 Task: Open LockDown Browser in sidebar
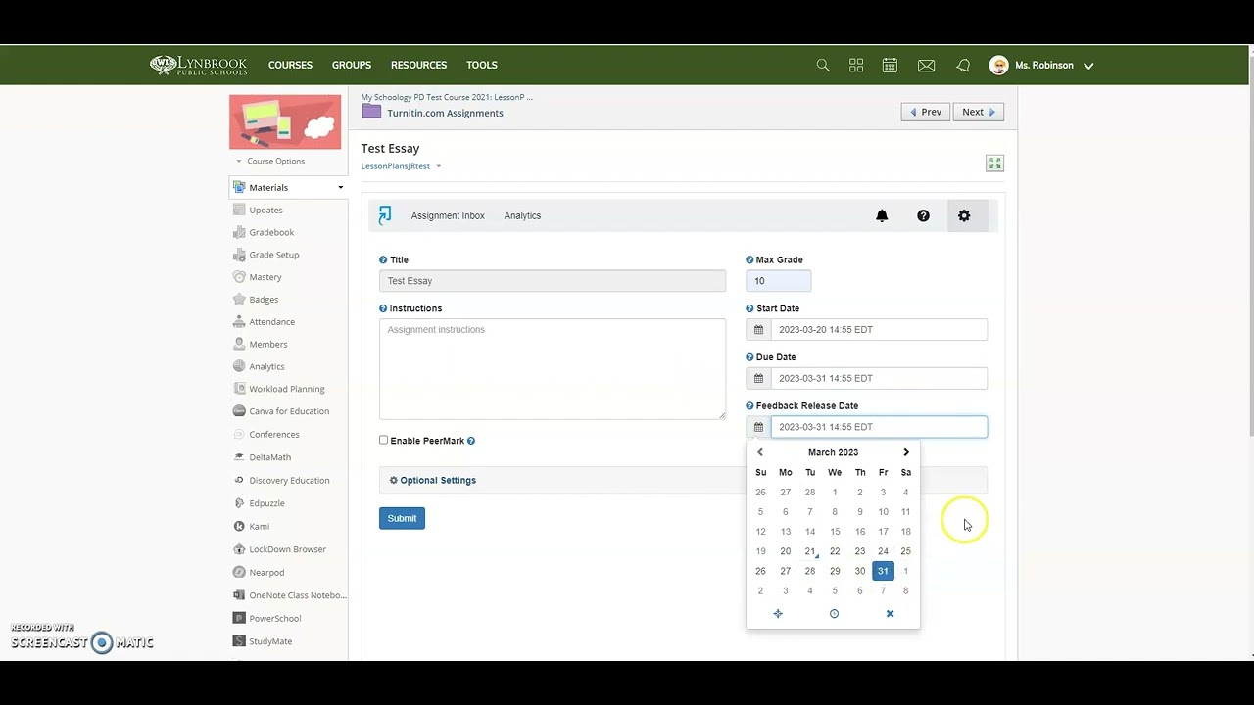point(288,549)
